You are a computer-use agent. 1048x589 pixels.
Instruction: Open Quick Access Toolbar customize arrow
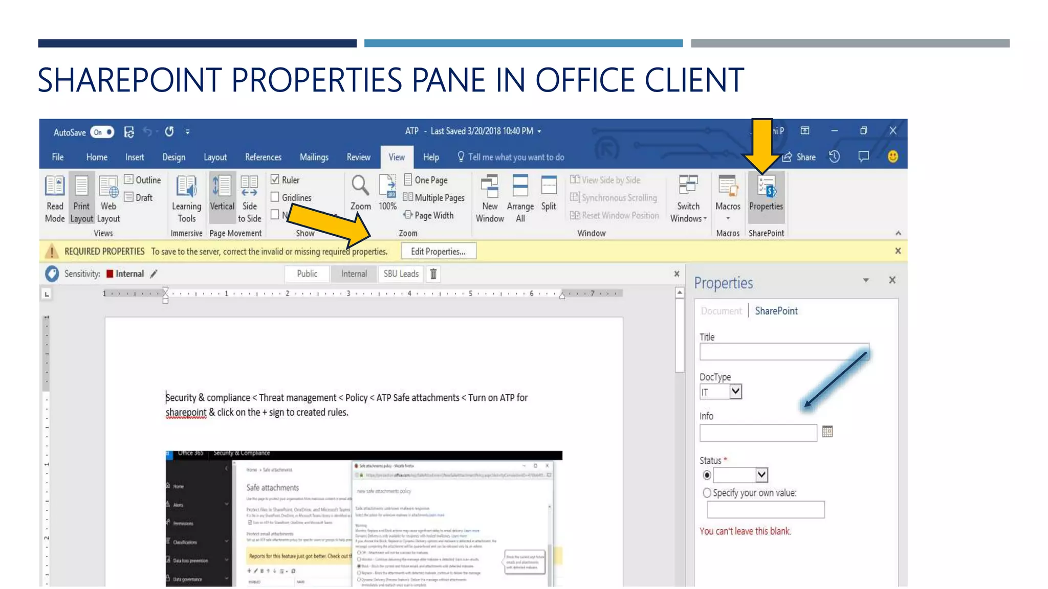click(188, 132)
